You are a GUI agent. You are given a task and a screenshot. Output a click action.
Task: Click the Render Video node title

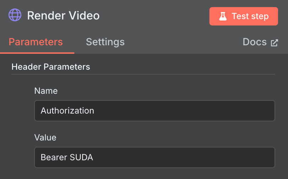[x=63, y=16]
